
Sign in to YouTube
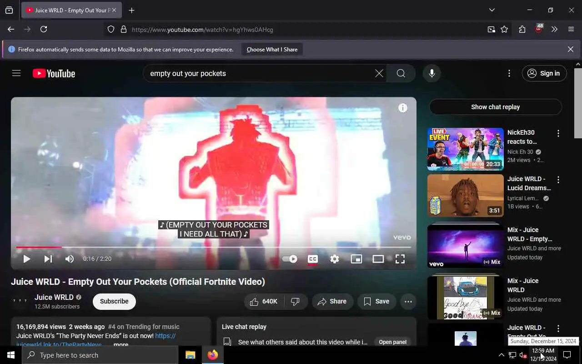(544, 73)
